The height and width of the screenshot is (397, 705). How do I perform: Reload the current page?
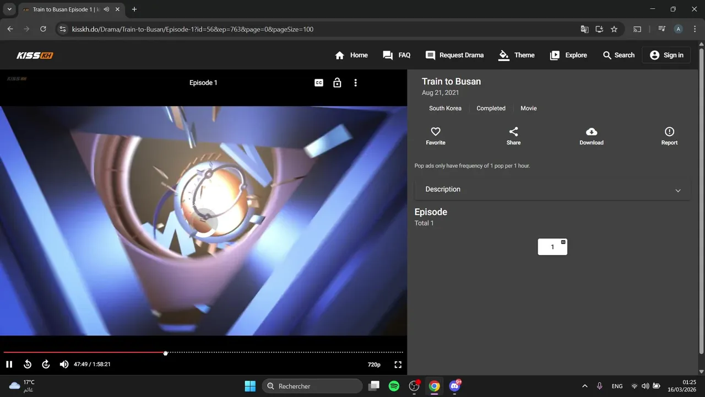(x=43, y=29)
